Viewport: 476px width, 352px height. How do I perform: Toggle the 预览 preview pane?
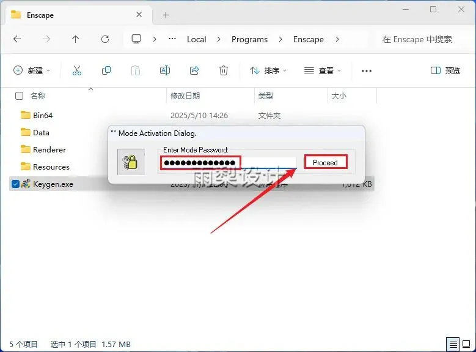click(x=445, y=70)
